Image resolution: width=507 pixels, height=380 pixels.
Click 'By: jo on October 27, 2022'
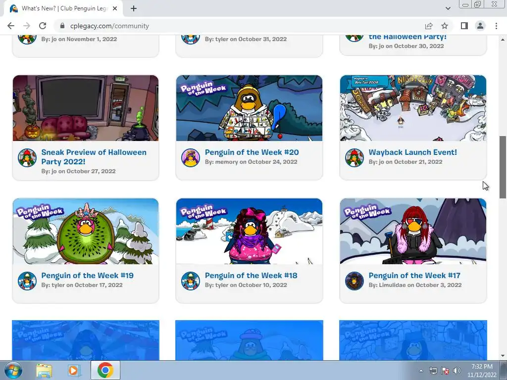78,171
